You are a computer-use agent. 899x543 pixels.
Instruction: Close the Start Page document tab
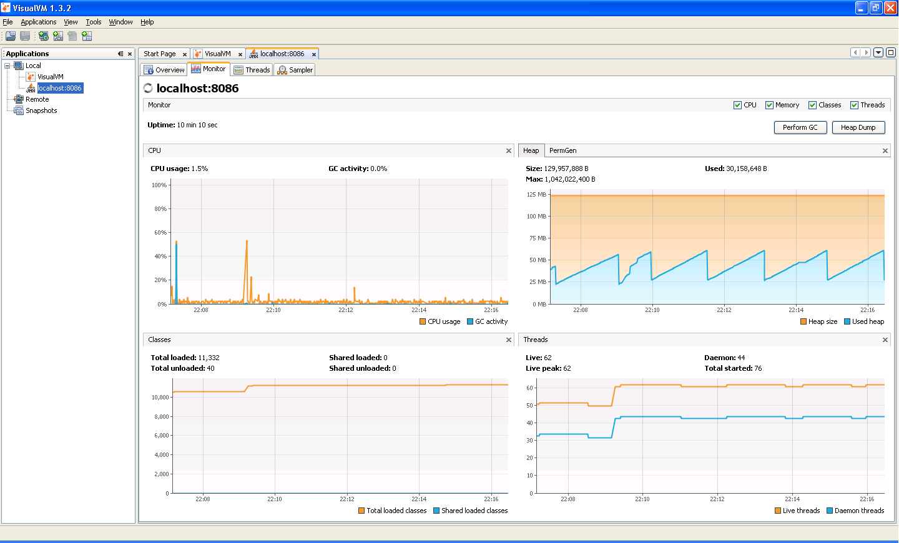185,54
